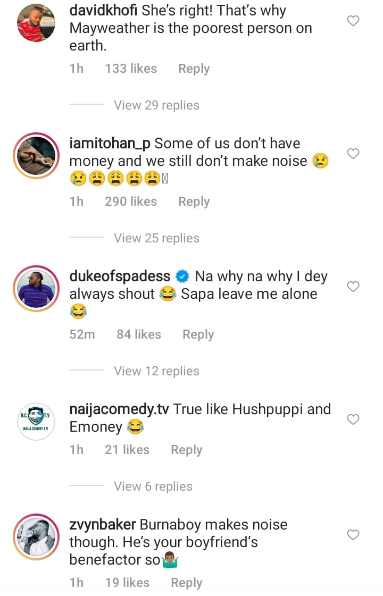Tap dukeofspadess's profile avatar
The width and height of the screenshot is (383, 596).
click(36, 288)
